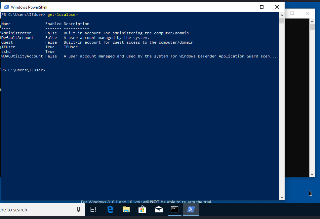The image size is (320, 219).
Task: Switch to the Command Prompt taskbar icon
Action: (x=175, y=209)
